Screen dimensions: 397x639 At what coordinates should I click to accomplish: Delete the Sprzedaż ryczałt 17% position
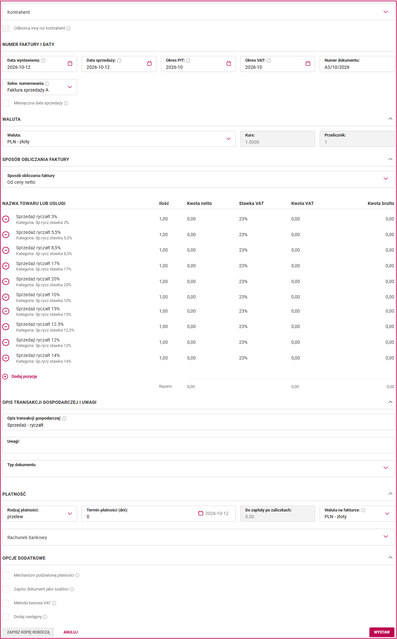[x=6, y=266]
